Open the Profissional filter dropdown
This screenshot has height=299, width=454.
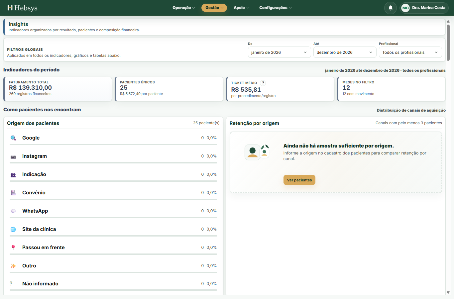tap(410, 52)
